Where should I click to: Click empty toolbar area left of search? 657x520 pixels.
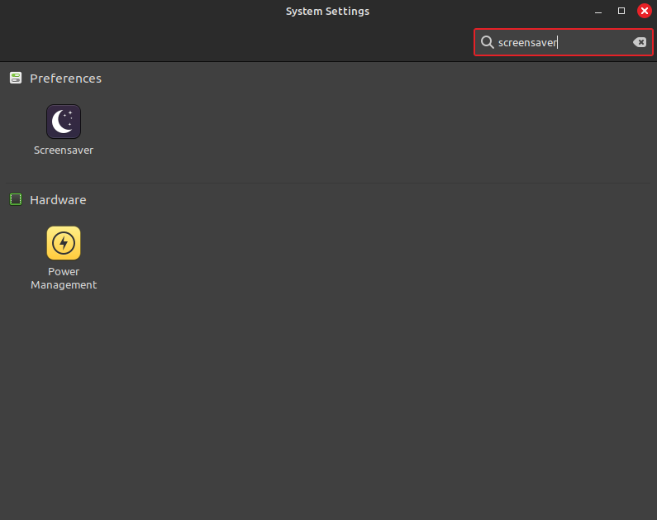[x=248, y=42]
